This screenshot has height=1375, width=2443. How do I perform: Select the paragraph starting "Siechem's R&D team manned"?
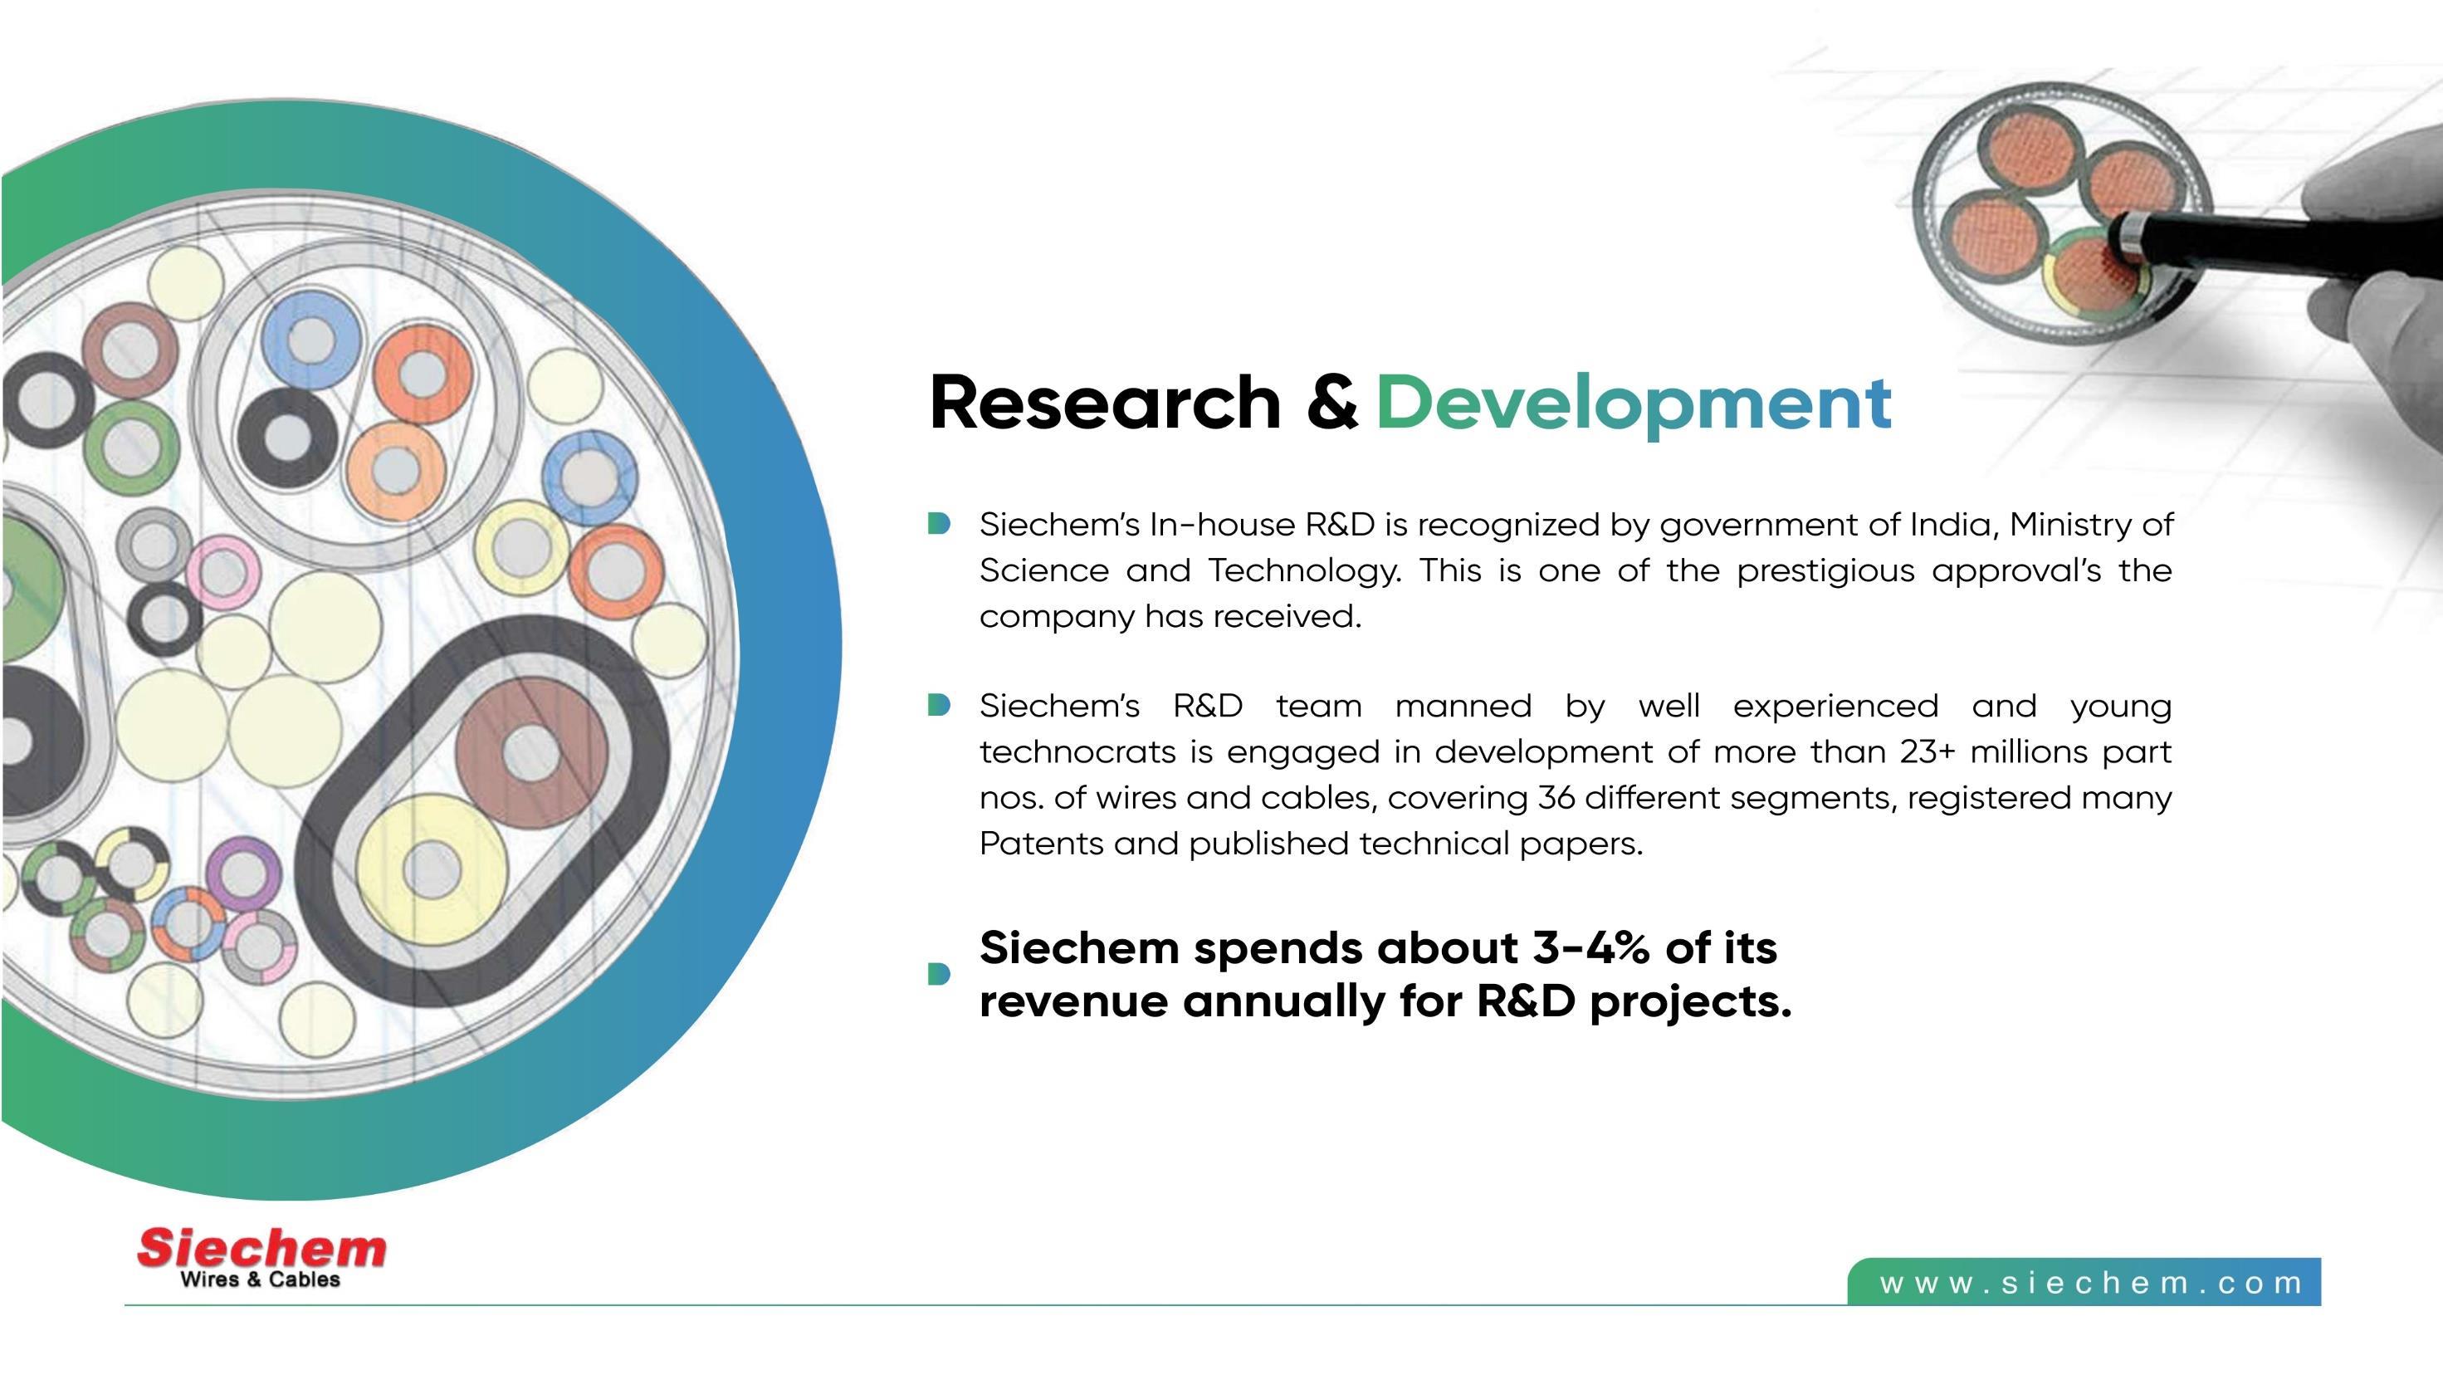tap(1576, 775)
